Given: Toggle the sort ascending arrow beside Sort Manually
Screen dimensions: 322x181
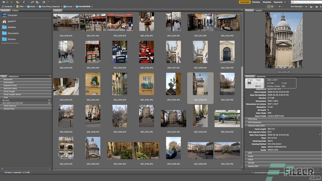Looking at the screenshot, I should click(306, 7).
